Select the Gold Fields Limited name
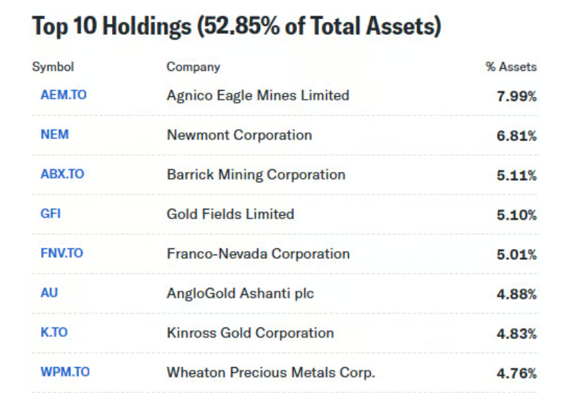The image size is (566, 393). click(x=230, y=214)
